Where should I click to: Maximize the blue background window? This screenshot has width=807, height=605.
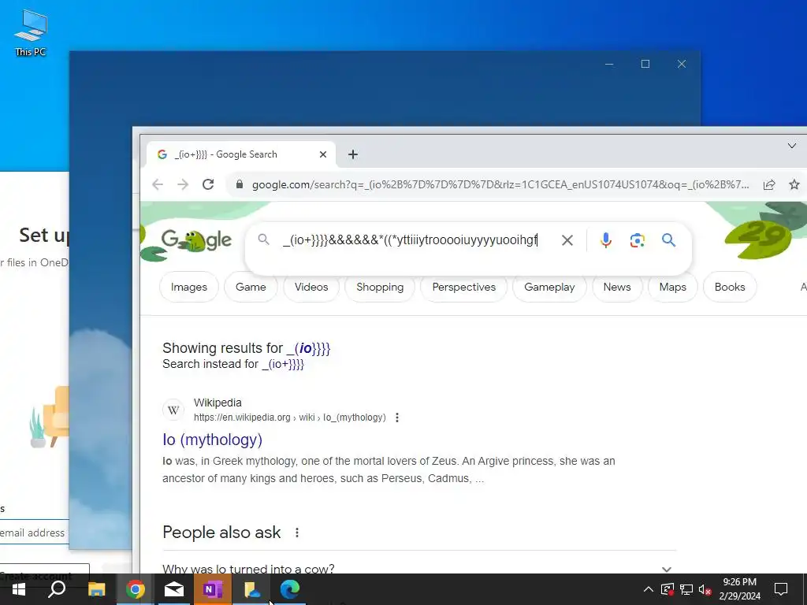point(645,64)
